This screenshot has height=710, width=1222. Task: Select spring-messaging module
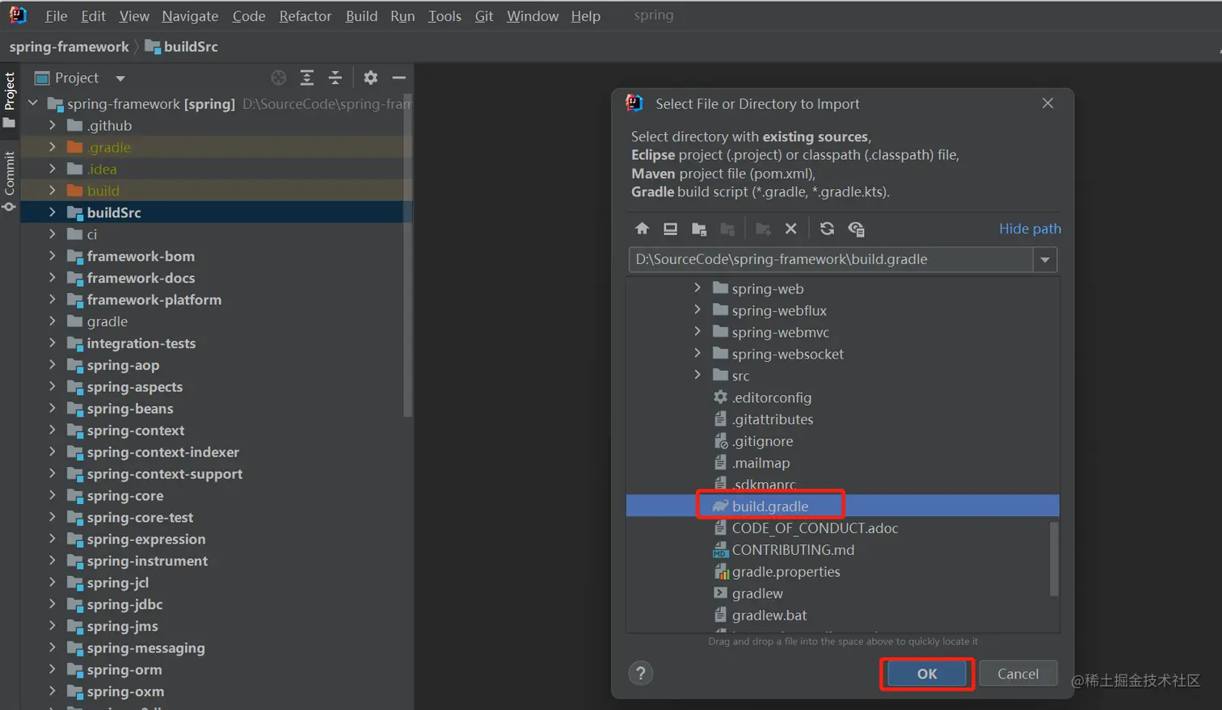click(146, 648)
